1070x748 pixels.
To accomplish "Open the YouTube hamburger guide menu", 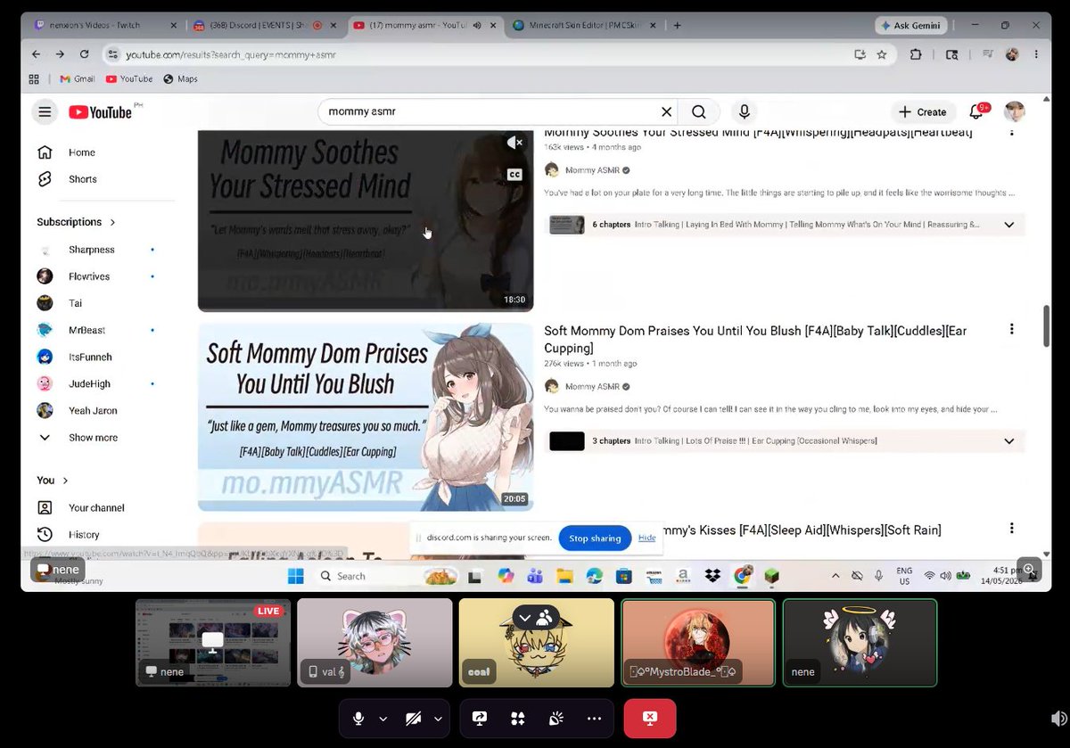I will click(x=44, y=111).
